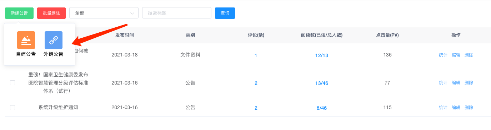Screen dimensions: 491x130
Task: Open the 新建公告 green button
Action: 19,13
